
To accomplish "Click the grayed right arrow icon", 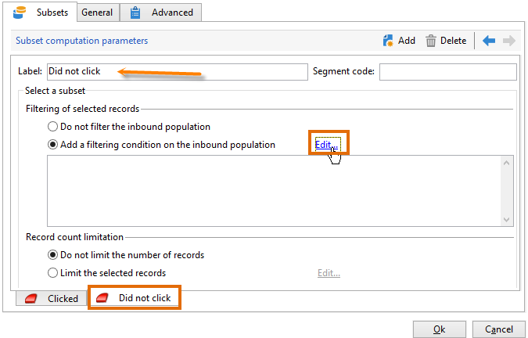I will click(508, 41).
